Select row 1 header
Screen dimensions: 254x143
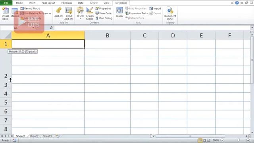tap(6, 44)
